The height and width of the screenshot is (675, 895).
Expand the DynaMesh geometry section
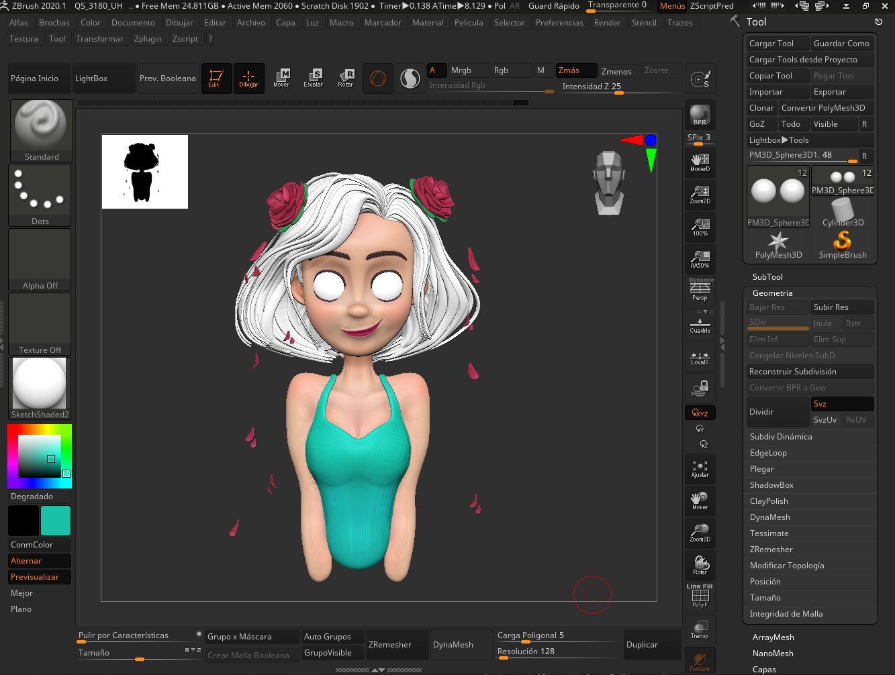[770, 517]
